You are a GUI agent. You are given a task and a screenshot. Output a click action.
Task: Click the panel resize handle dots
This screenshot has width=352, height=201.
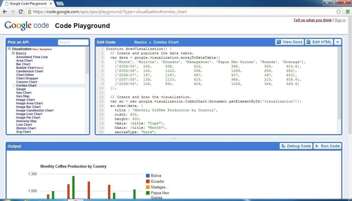[174, 138]
